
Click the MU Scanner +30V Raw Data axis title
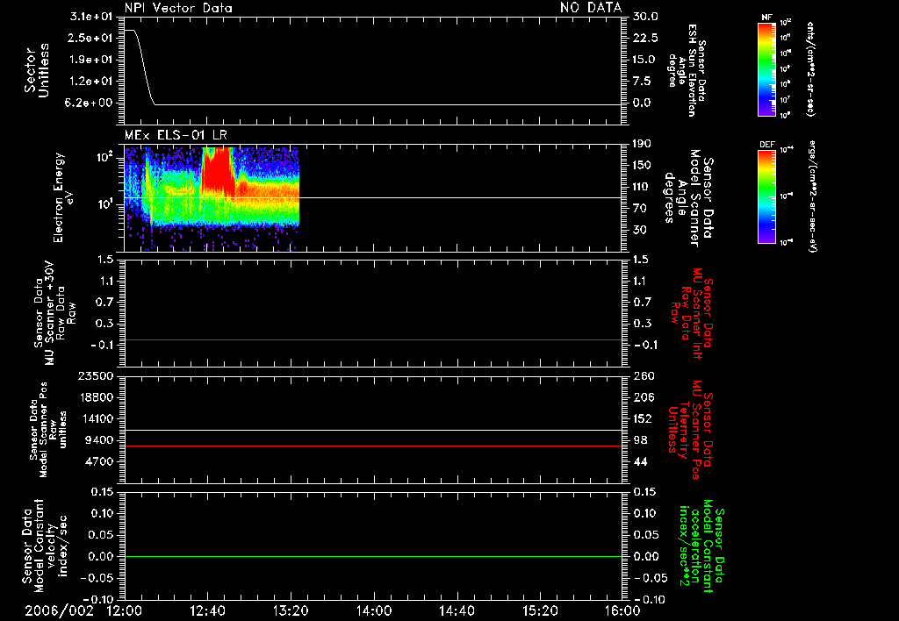pos(55,315)
